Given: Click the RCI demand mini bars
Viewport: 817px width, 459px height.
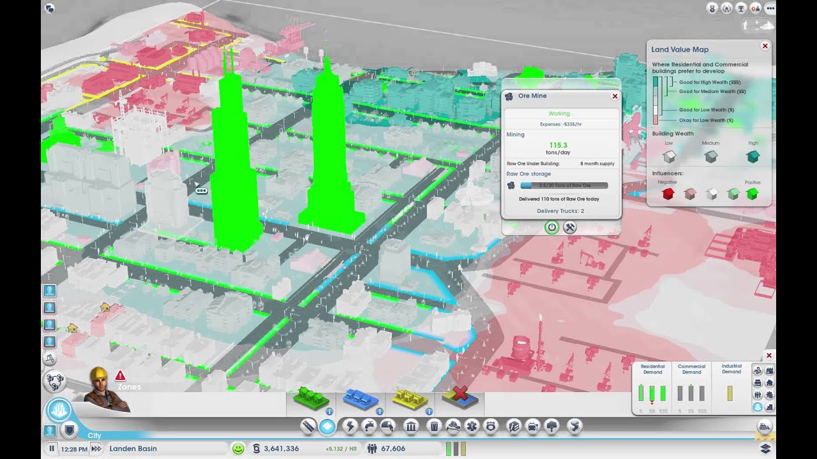Looking at the screenshot, I should pyautogui.click(x=456, y=449).
